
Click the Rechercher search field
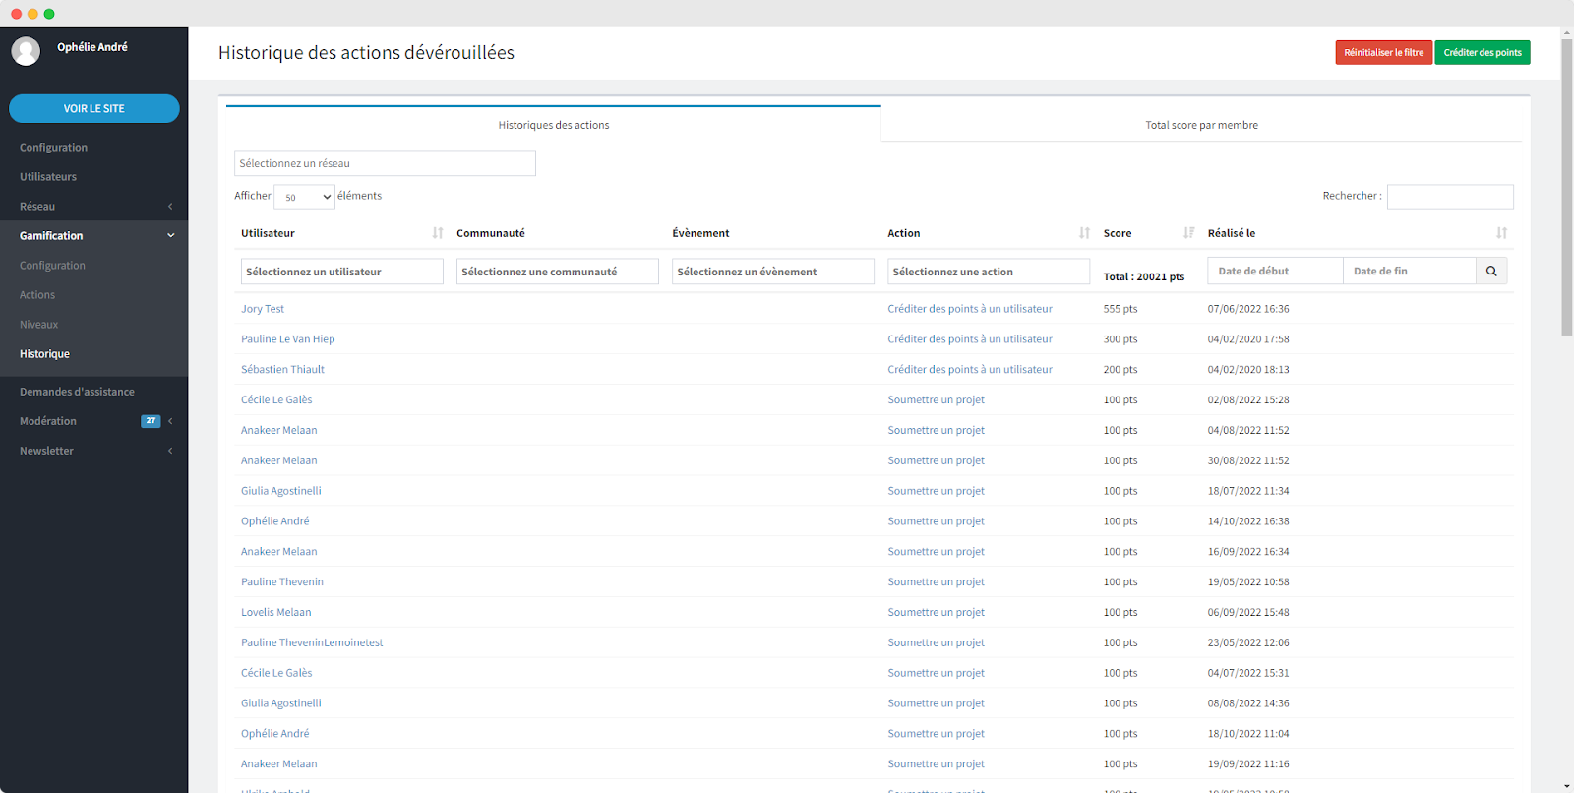[1450, 197]
